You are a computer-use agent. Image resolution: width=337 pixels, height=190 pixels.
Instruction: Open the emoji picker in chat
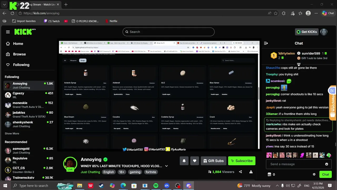click(x=327, y=164)
